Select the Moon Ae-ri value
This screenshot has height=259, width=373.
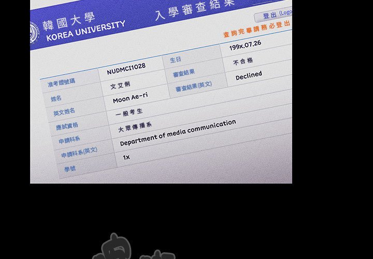[131, 98]
